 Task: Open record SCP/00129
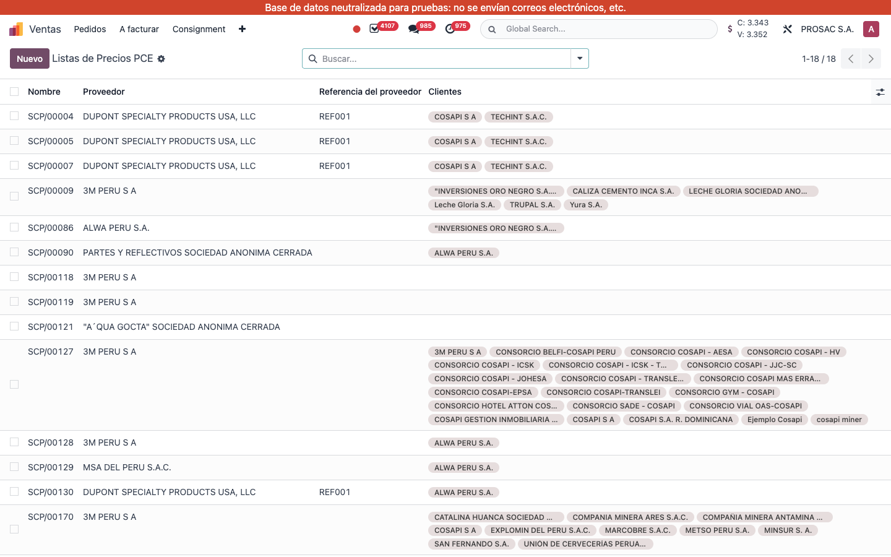[x=51, y=467]
